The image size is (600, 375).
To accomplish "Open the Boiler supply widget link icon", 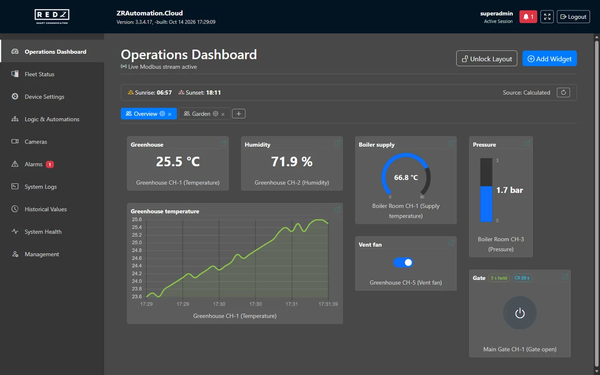I will tap(451, 143).
